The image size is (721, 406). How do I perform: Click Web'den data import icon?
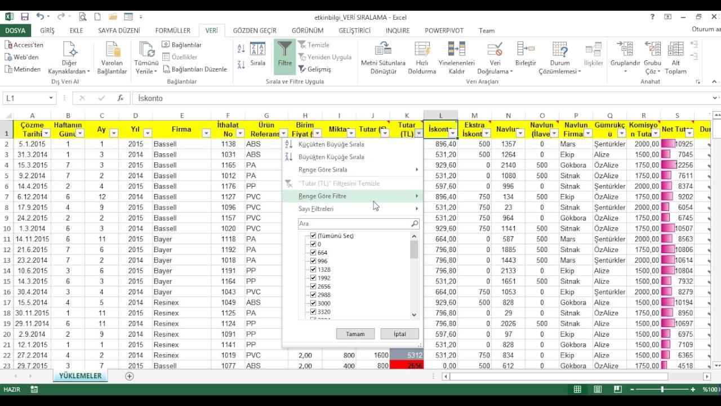[9, 57]
